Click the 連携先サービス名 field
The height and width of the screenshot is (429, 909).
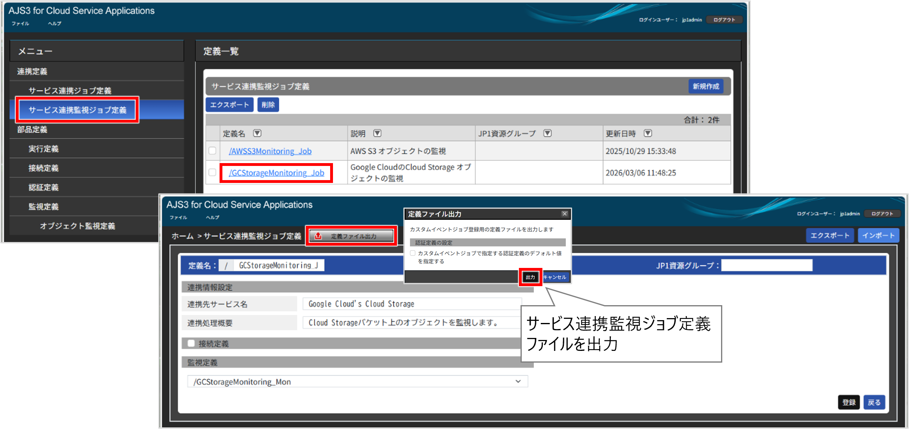pyautogui.click(x=412, y=304)
